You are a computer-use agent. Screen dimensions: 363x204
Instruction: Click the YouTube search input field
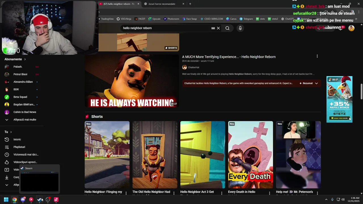click(x=166, y=28)
